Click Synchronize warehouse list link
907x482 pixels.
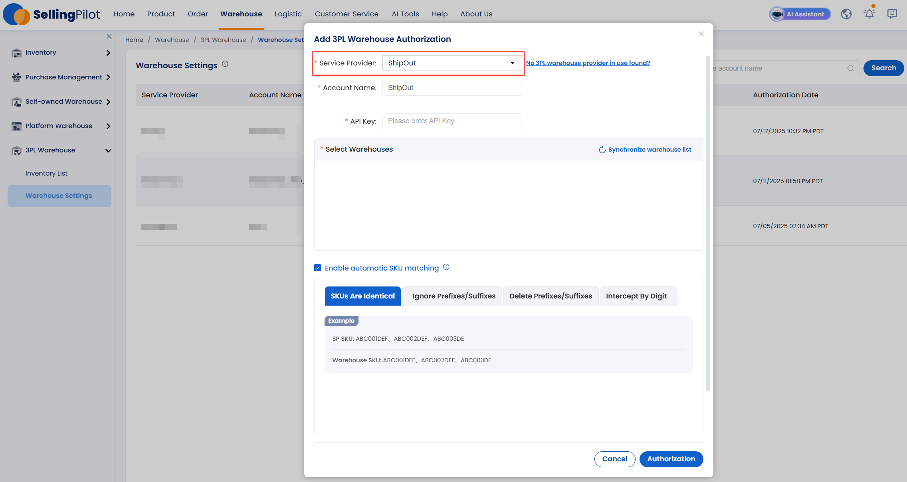click(650, 150)
